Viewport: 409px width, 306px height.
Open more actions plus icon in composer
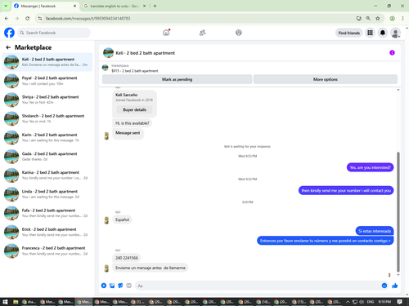coord(104,286)
